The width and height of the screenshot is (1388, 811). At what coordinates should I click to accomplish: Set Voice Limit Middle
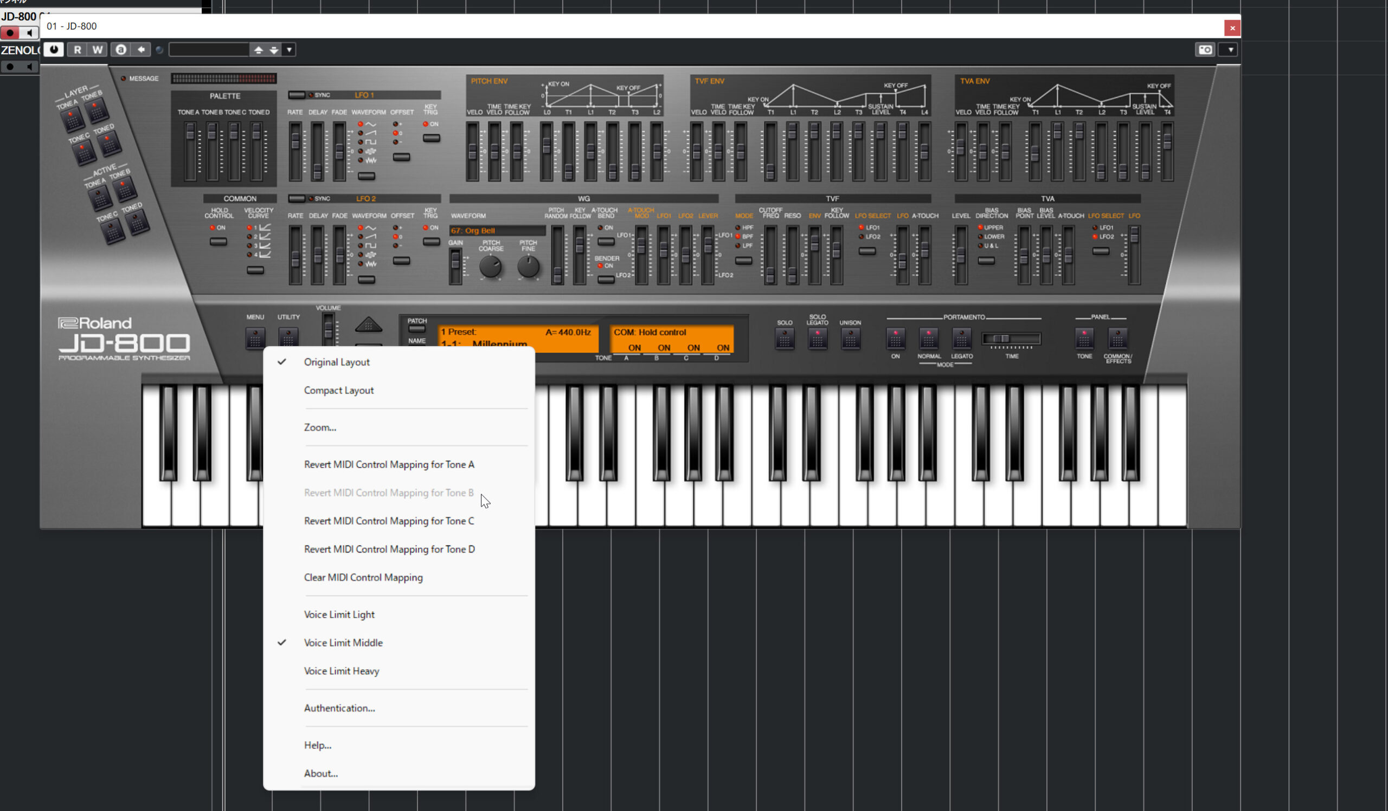pos(399,643)
